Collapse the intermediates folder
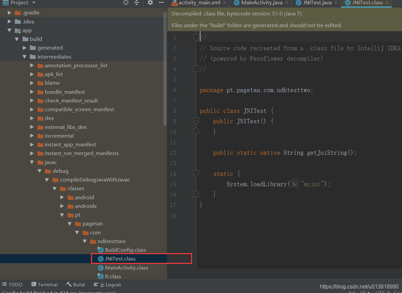This screenshot has height=293, width=402. [x=25, y=57]
